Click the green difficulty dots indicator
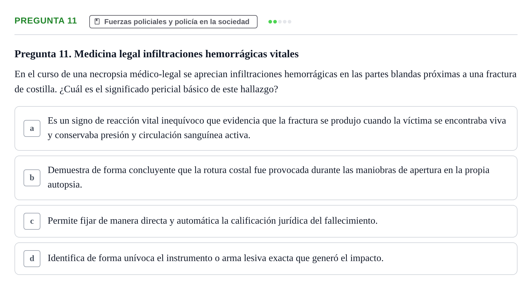The width and height of the screenshot is (532, 290). [280, 22]
